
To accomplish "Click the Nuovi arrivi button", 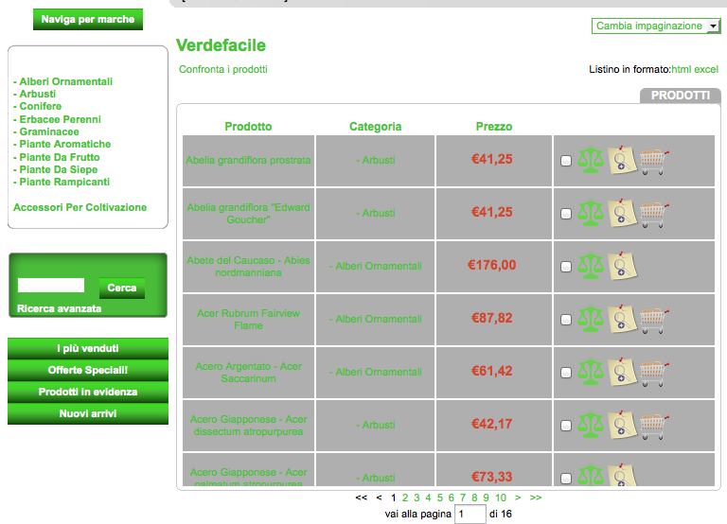I will pyautogui.click(x=88, y=413).
